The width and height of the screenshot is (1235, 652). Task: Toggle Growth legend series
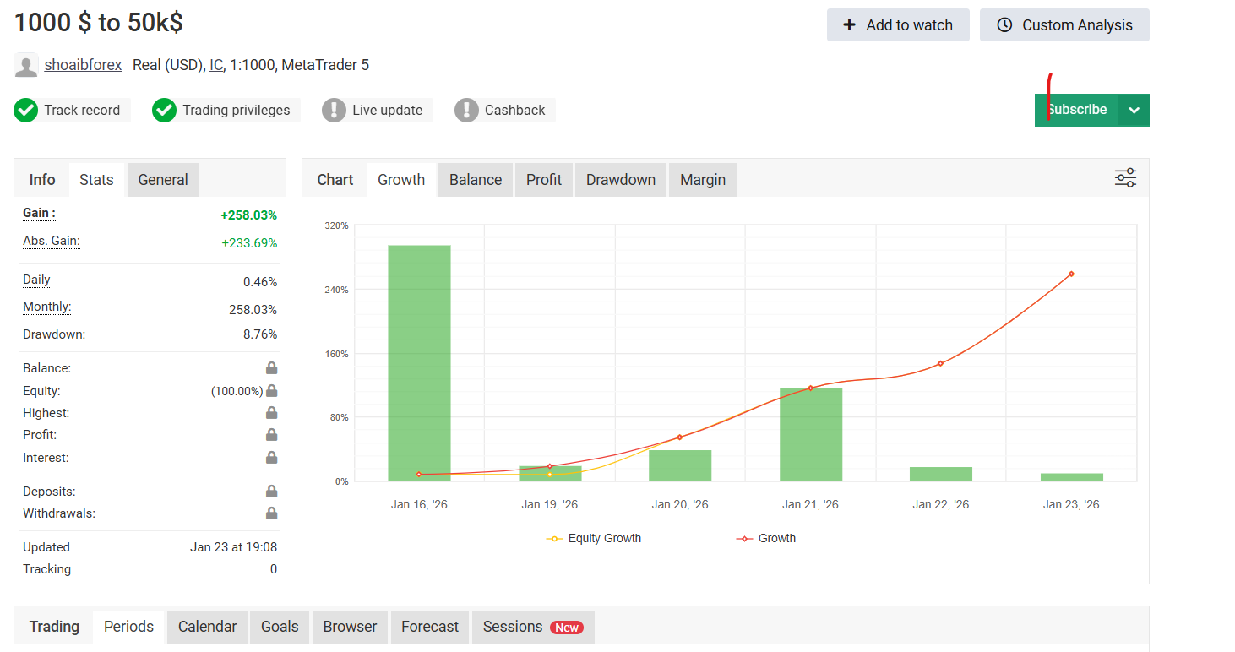(x=766, y=538)
